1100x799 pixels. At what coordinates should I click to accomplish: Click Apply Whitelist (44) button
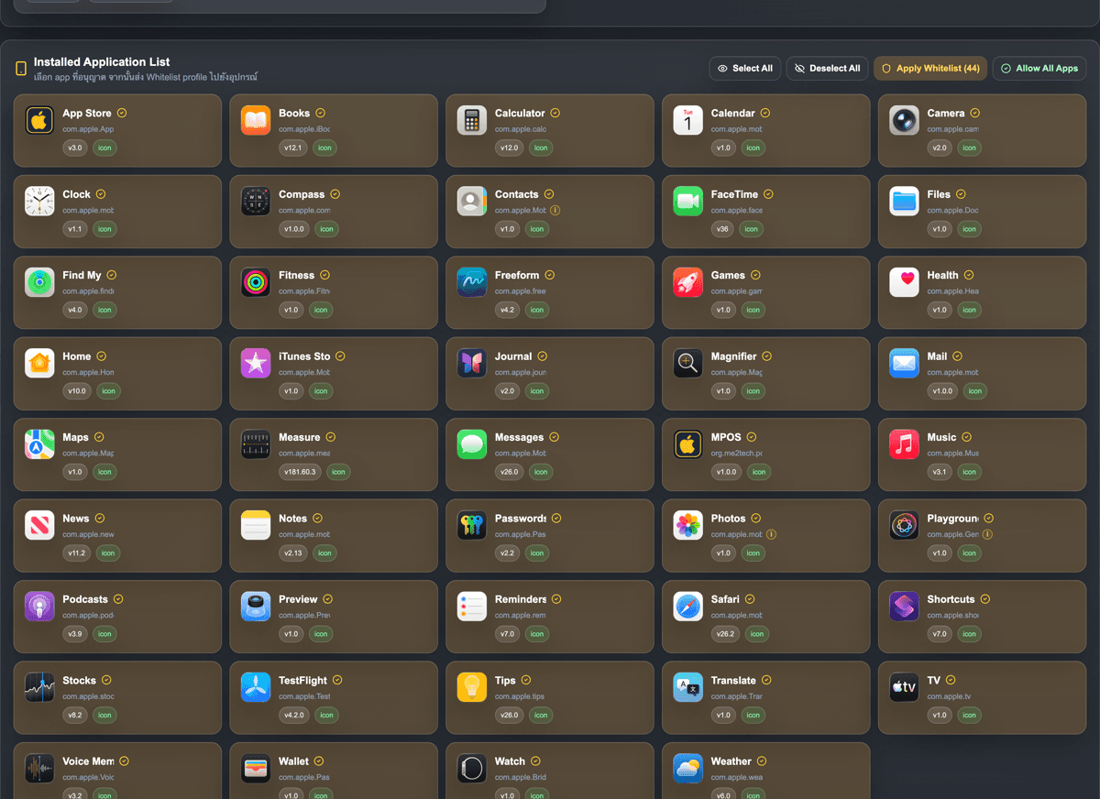(930, 69)
